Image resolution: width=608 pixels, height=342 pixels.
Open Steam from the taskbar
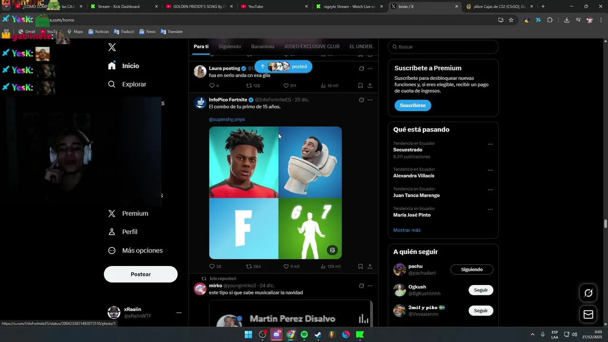(318, 334)
